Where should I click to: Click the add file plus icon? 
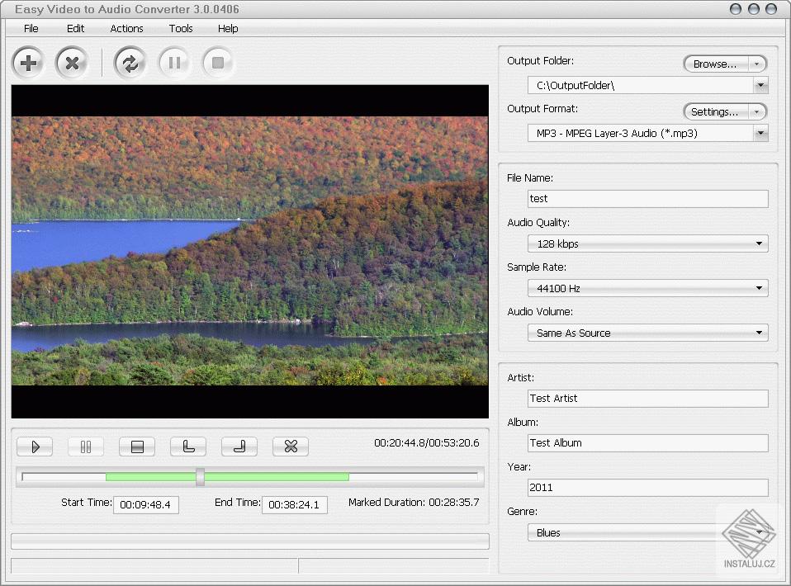click(29, 63)
